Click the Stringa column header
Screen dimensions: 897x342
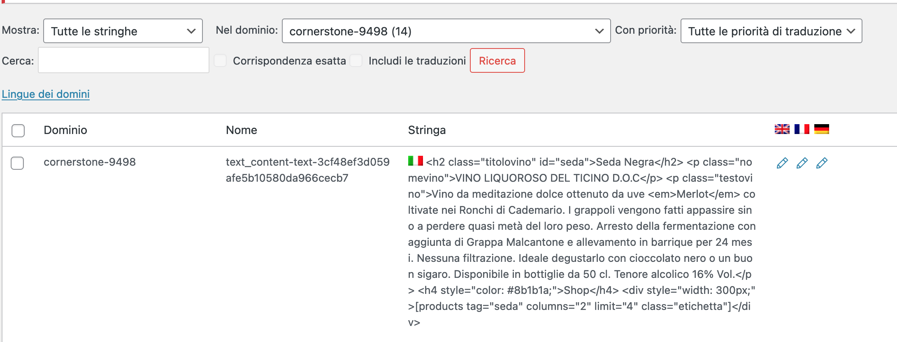[x=427, y=130]
